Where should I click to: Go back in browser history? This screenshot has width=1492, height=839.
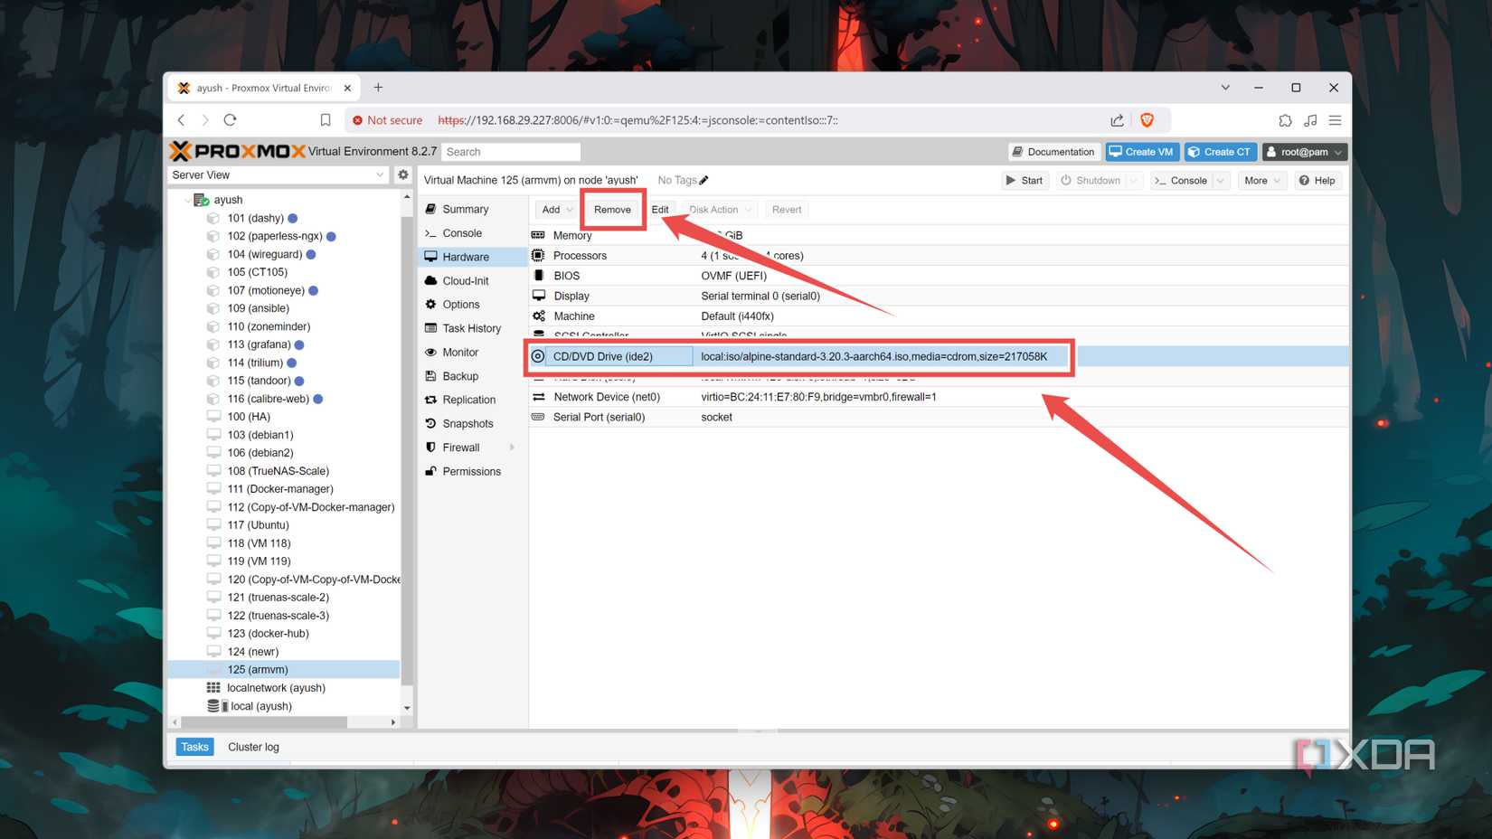click(182, 119)
